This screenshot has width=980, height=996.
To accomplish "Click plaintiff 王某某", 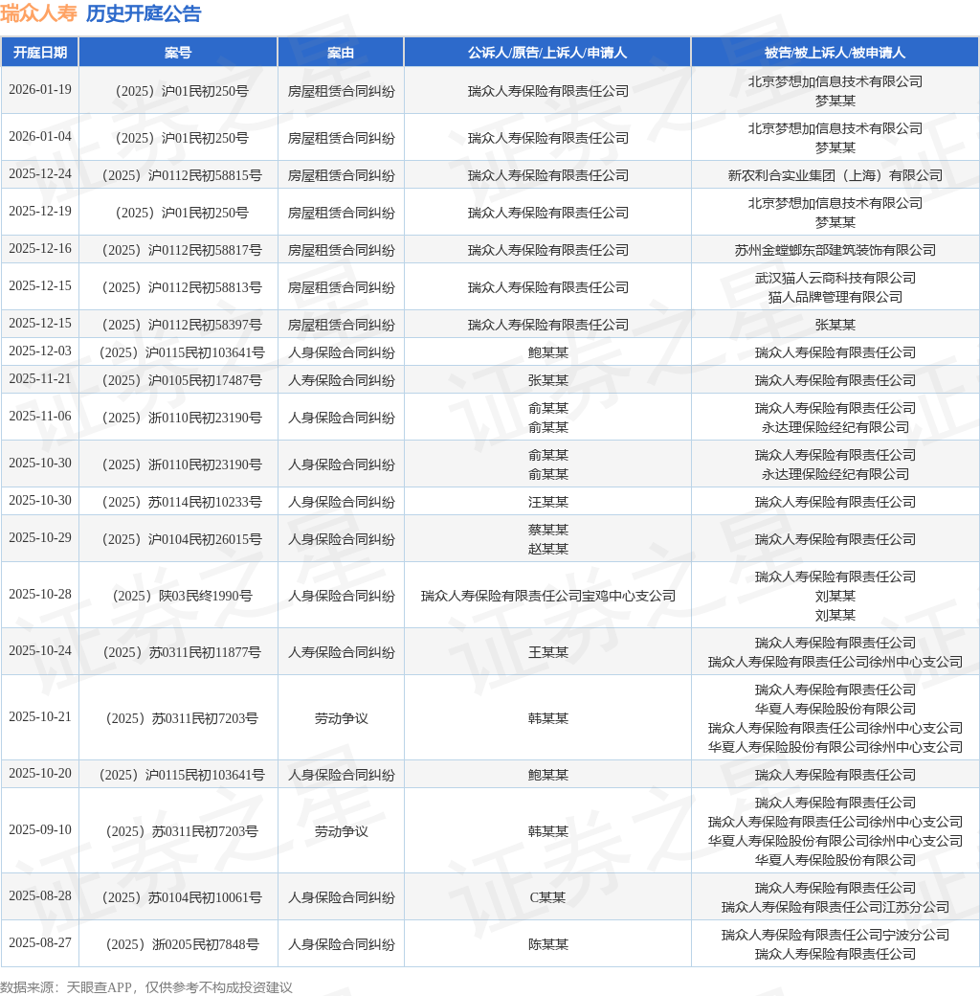I will (x=547, y=653).
